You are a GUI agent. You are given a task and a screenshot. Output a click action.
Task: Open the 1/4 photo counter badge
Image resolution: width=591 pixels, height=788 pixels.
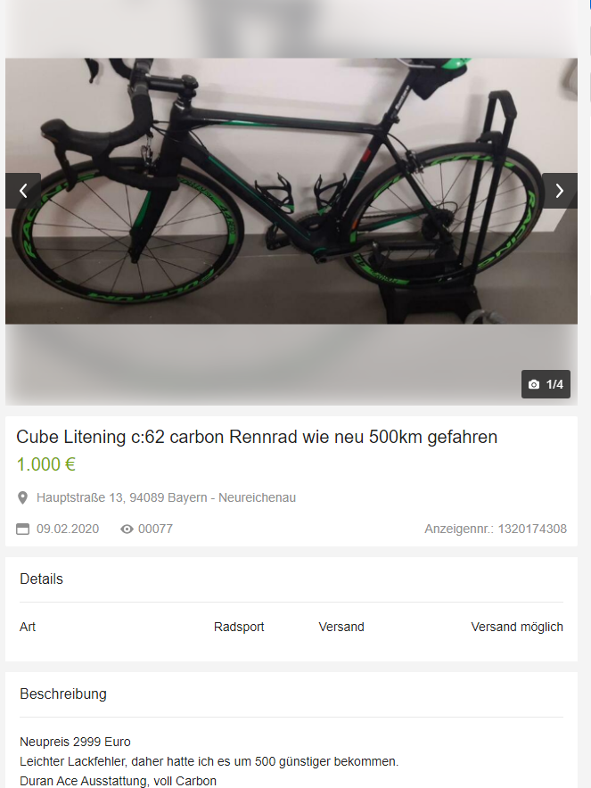coord(546,384)
